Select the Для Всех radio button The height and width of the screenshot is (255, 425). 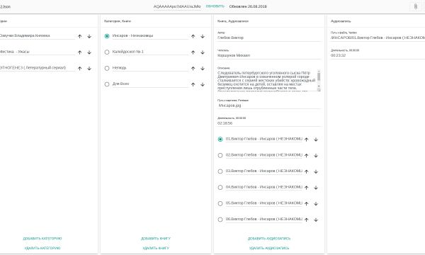pos(107,84)
